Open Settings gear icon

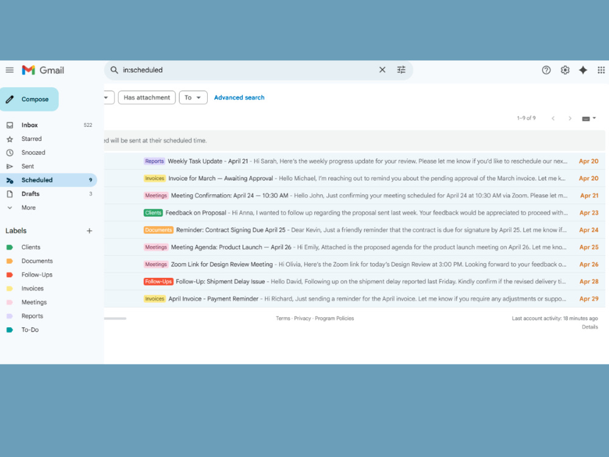point(565,70)
